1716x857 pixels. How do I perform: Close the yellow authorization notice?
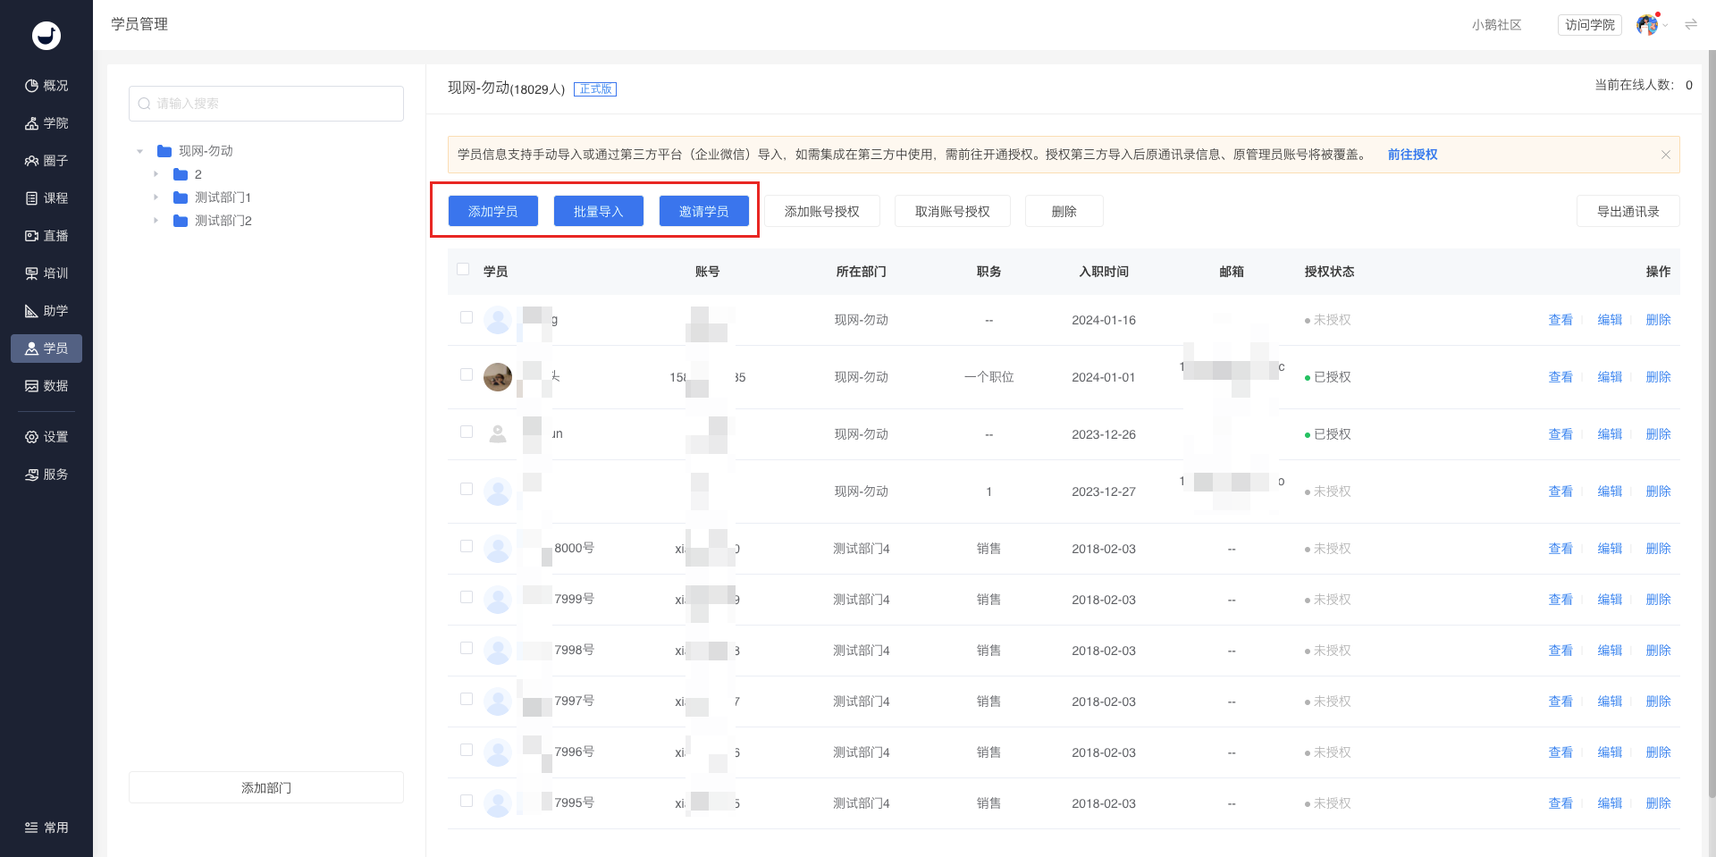tap(1666, 155)
